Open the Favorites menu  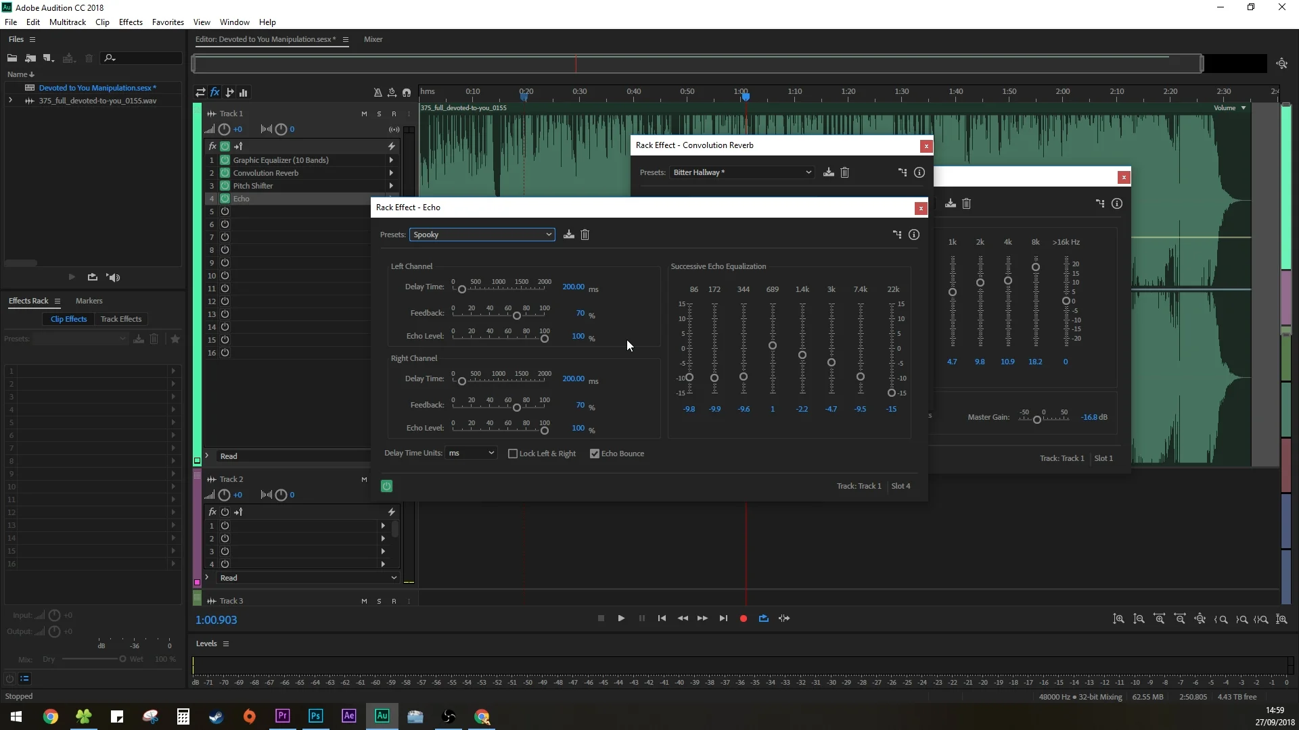tap(168, 22)
